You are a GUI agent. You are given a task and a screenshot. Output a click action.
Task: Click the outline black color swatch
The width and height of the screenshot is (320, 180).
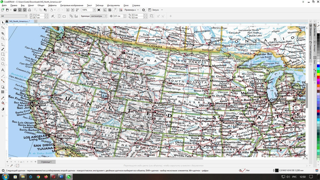(x=277, y=170)
